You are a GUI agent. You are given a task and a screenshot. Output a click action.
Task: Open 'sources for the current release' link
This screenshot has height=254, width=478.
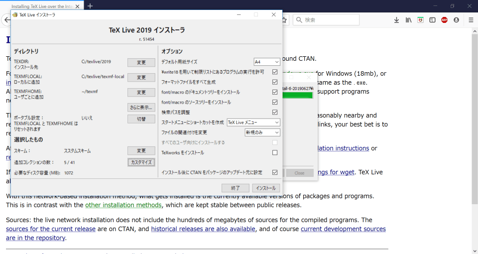(x=51, y=229)
